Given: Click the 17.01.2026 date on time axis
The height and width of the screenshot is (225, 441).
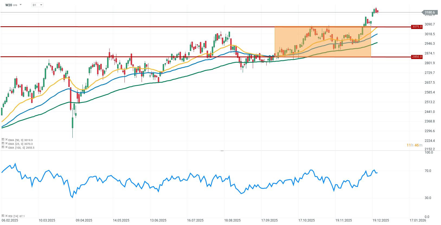Looking at the screenshot, I should point(418,220).
